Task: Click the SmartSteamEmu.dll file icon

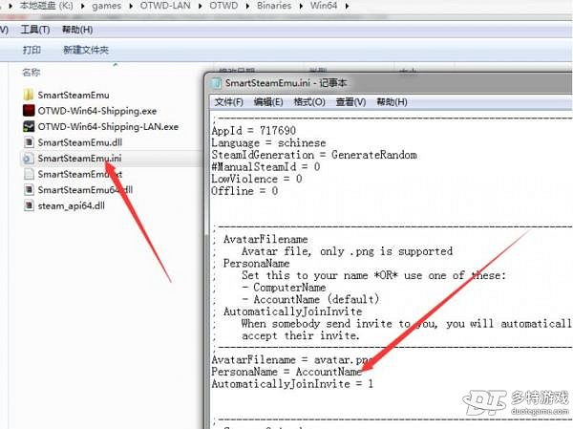Action: [29, 142]
